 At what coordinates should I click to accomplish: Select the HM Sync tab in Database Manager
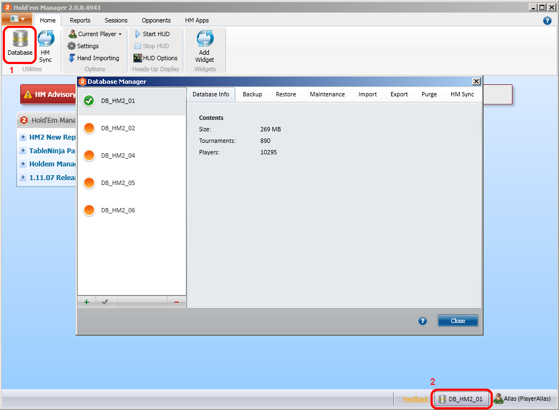pos(462,94)
